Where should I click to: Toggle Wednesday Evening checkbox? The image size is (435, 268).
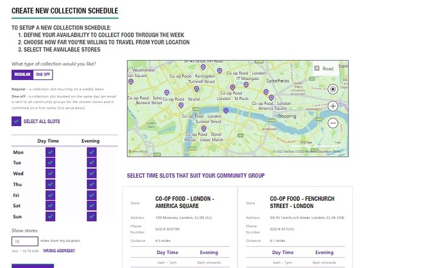point(92,173)
